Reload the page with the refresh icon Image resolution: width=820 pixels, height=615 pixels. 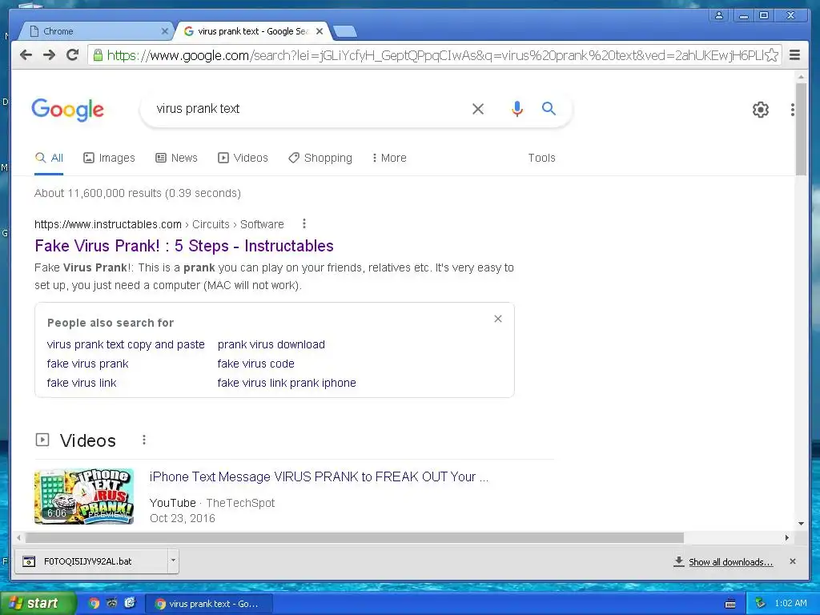tap(73, 55)
